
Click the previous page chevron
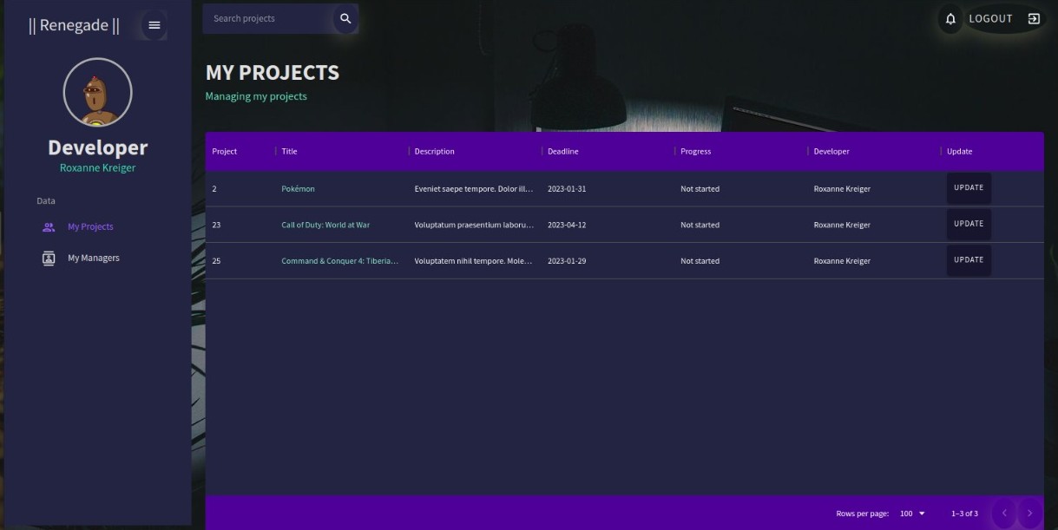pos(1005,513)
